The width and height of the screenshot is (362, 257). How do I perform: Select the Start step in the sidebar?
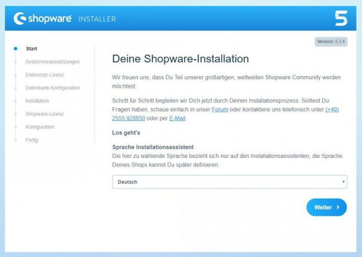tap(31, 49)
